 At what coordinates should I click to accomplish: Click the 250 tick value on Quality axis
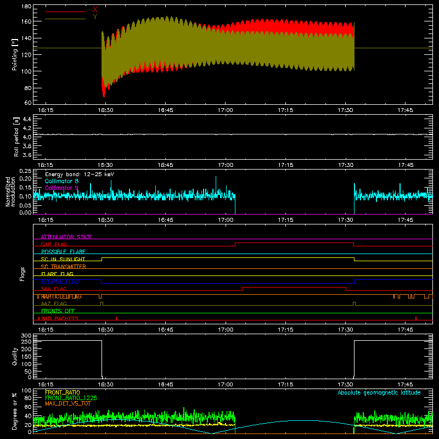click(26, 341)
